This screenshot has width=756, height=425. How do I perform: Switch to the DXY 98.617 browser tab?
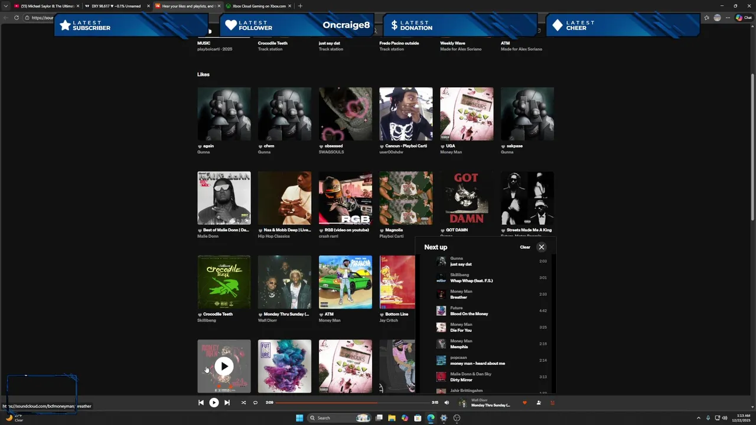pyautogui.click(x=117, y=6)
